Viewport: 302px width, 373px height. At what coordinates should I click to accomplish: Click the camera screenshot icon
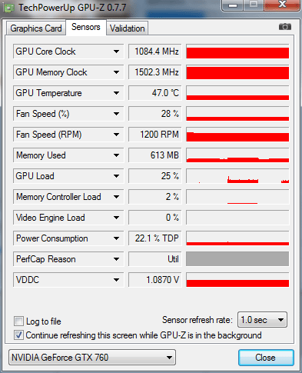click(285, 27)
